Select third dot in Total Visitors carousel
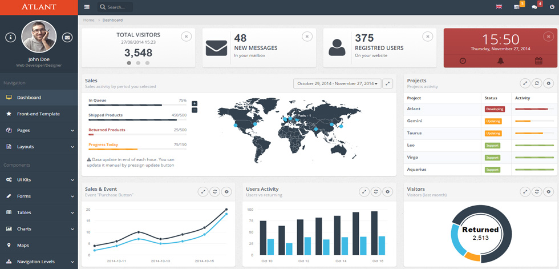 147,63
